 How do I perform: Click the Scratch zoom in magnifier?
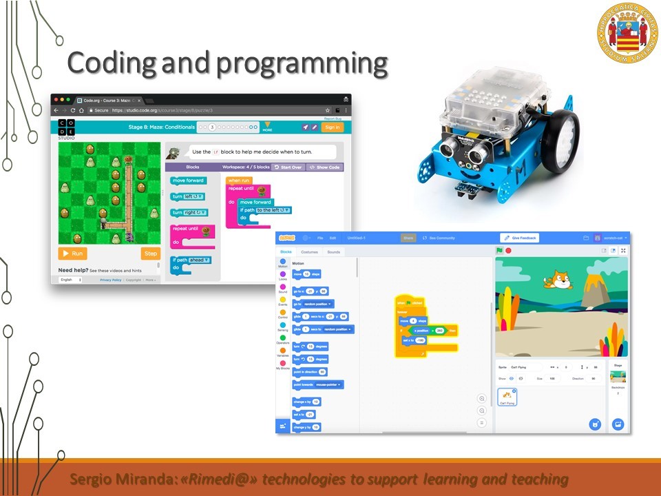click(x=482, y=399)
